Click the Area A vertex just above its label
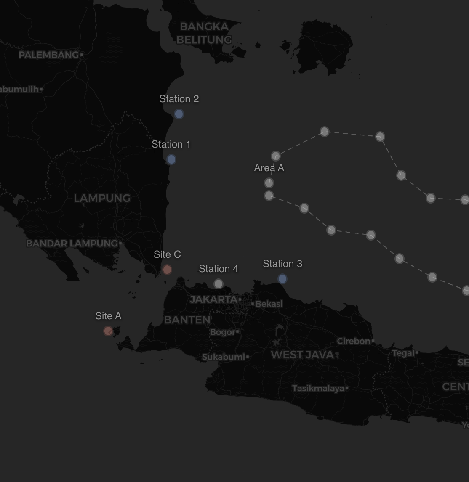This screenshot has height=482, width=469. pos(275,156)
